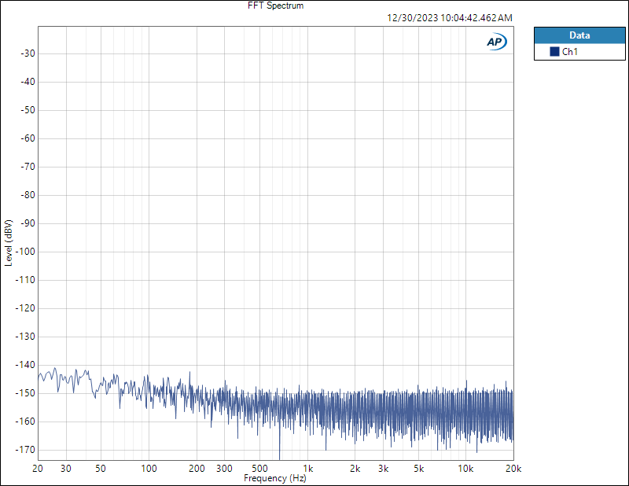Click the -70 Y-axis tick label
629x486 pixels.
(28, 167)
